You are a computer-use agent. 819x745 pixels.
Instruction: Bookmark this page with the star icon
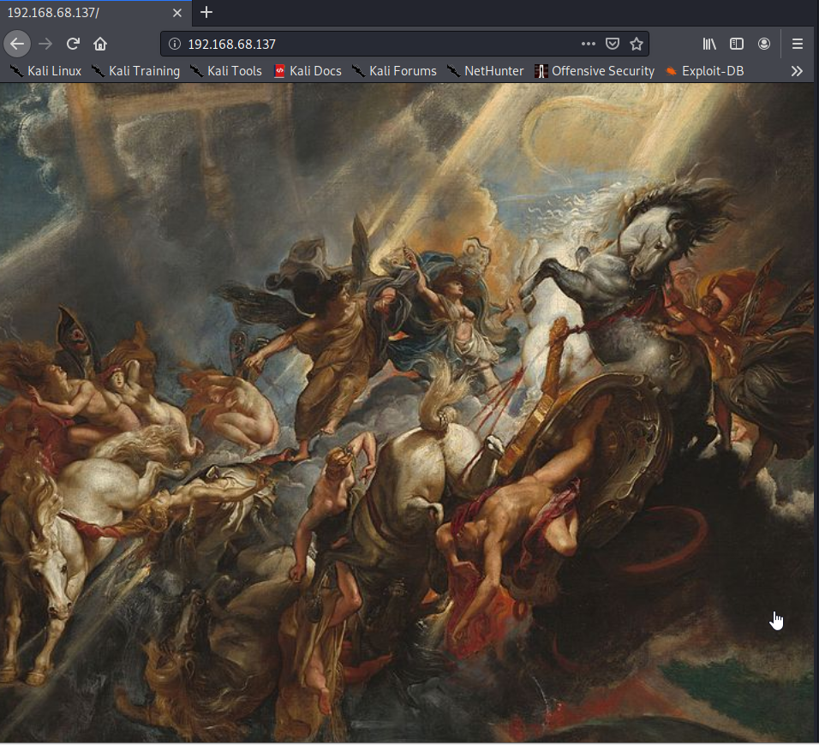point(636,43)
